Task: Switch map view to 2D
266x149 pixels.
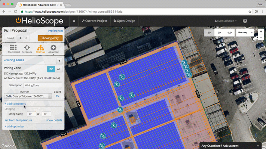Action: 209,32
